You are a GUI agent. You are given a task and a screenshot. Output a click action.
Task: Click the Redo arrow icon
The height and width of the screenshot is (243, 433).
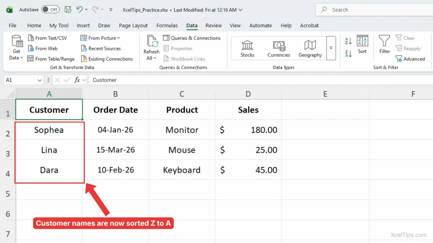click(95, 10)
